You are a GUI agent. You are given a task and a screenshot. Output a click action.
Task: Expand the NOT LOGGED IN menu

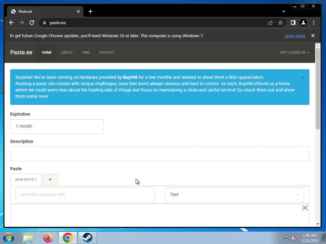click(x=294, y=52)
